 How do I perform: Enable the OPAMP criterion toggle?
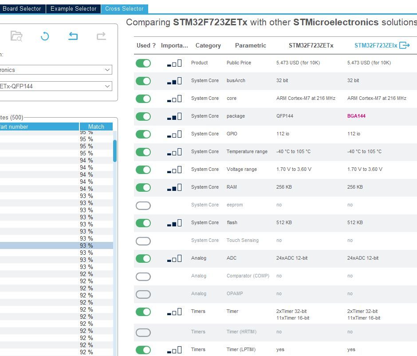point(143,294)
